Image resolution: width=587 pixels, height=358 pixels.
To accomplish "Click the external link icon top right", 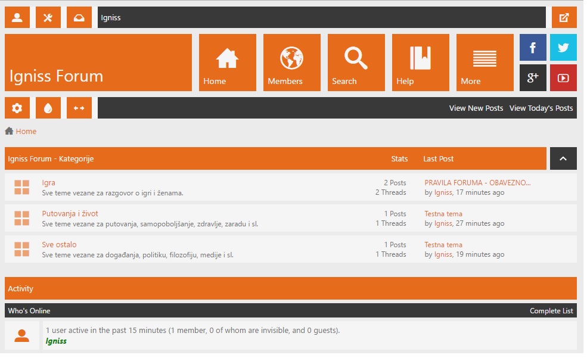I will (564, 17).
